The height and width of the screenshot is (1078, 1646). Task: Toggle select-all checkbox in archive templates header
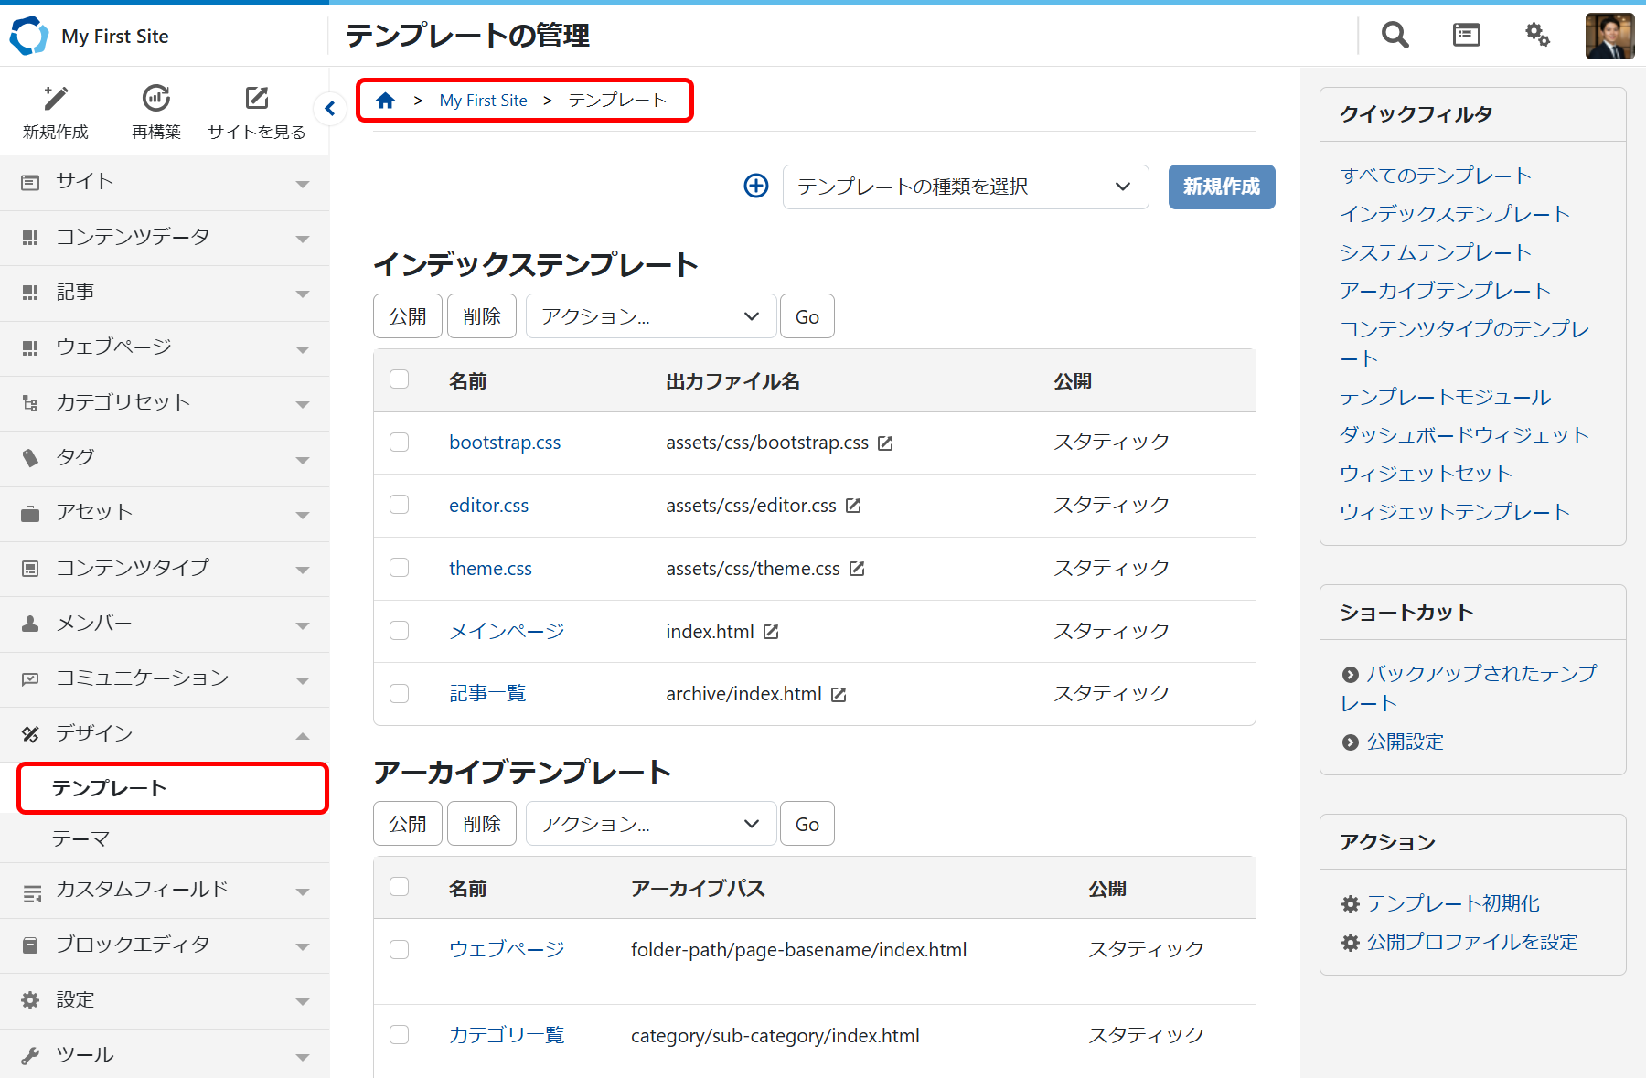pyautogui.click(x=400, y=887)
